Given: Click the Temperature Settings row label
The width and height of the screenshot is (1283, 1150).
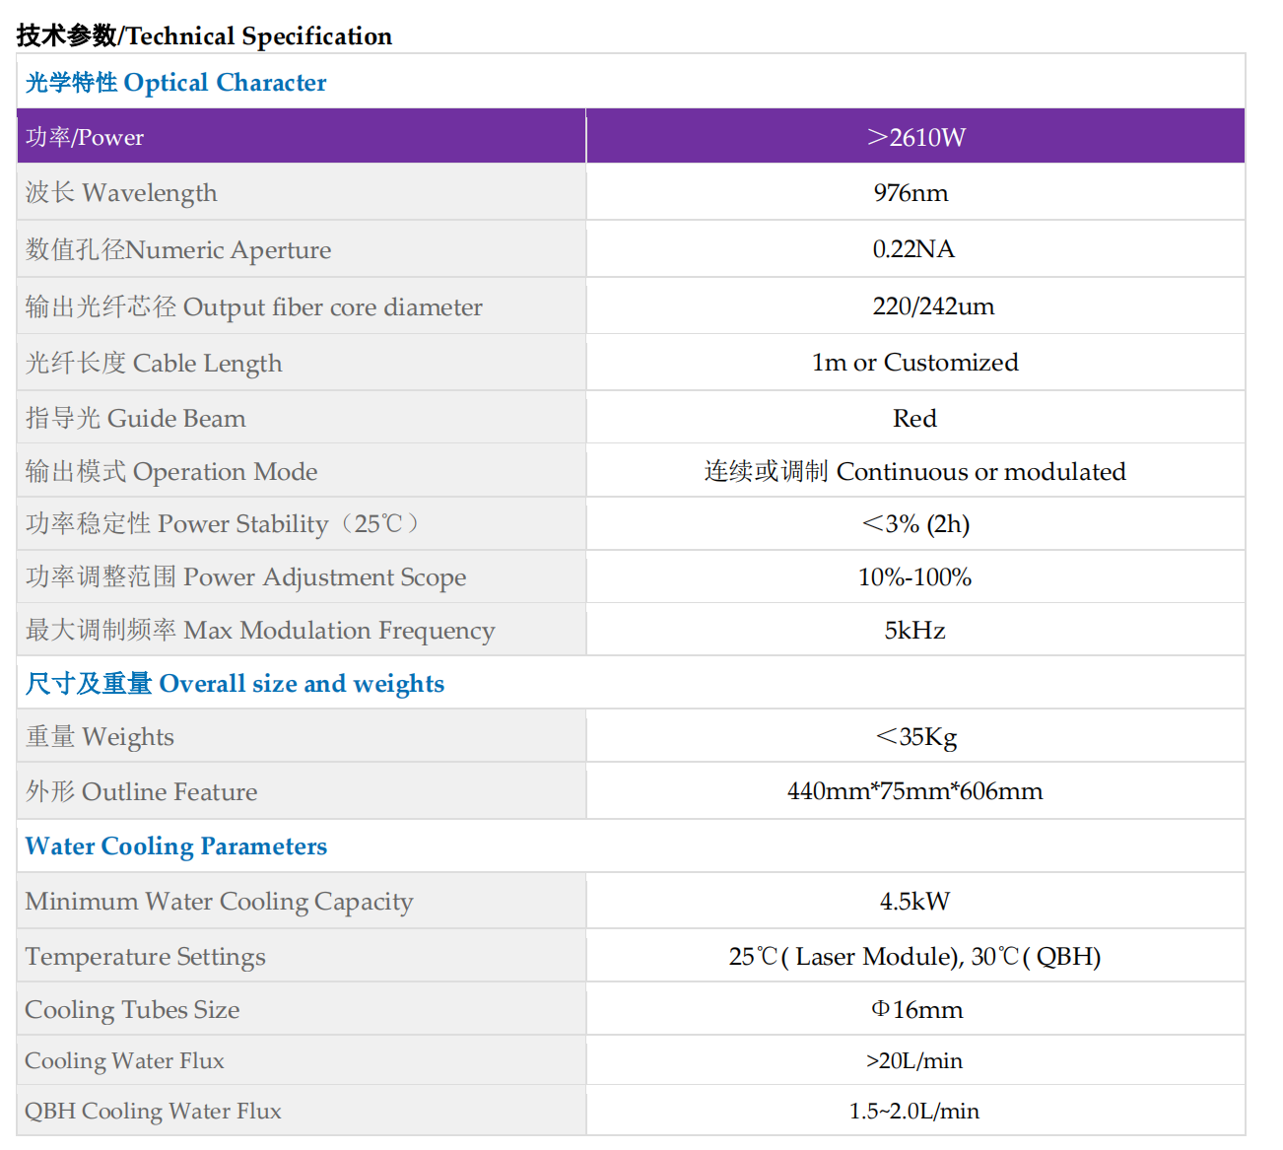Looking at the screenshot, I should [146, 957].
